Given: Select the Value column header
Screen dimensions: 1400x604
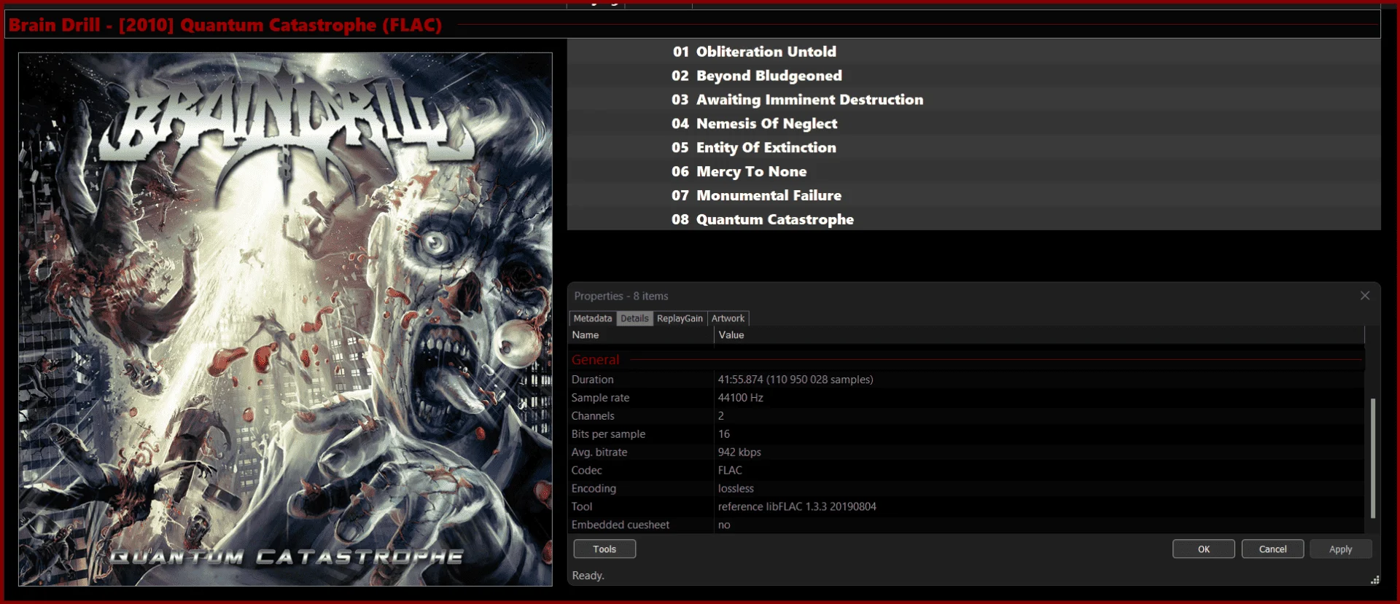Looking at the screenshot, I should tap(1039, 335).
